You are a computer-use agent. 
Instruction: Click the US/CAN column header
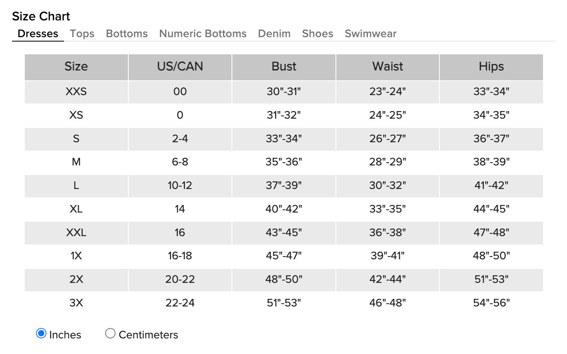[180, 67]
